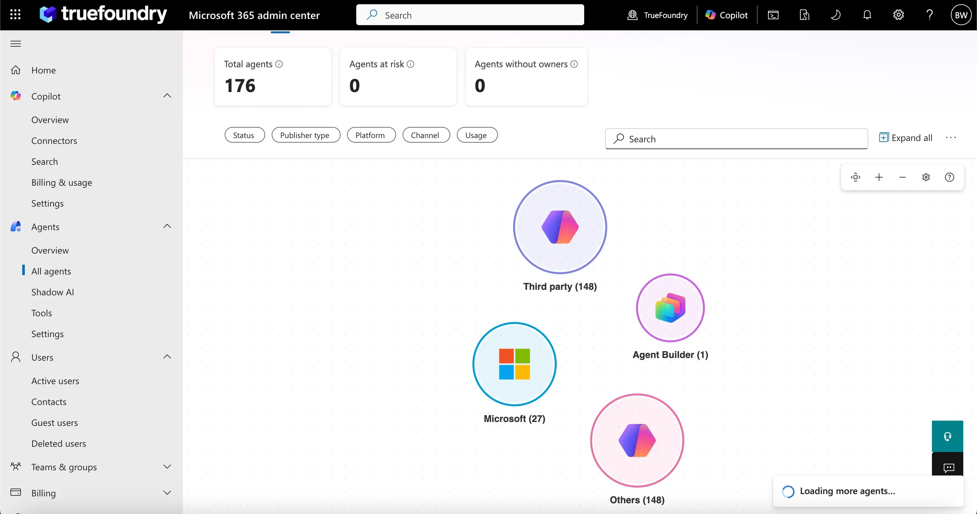Click Total agents info icon

279,64
